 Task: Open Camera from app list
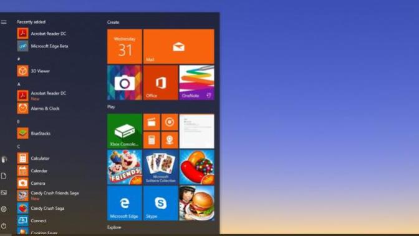point(31,184)
